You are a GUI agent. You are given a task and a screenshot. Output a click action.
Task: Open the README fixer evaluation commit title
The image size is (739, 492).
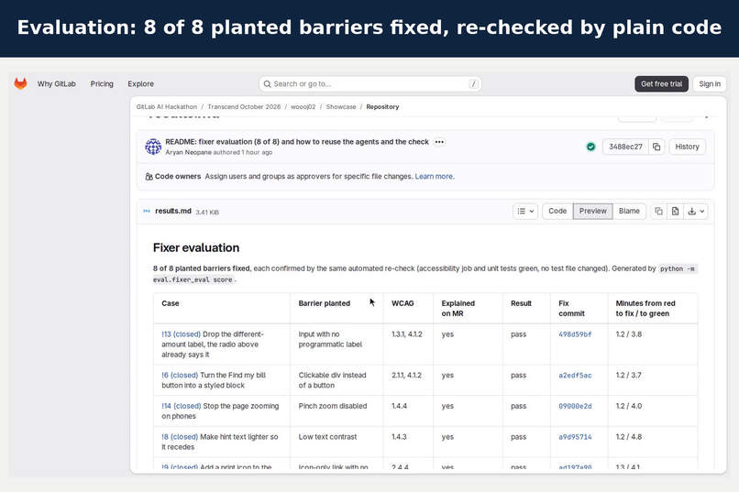[x=297, y=142]
